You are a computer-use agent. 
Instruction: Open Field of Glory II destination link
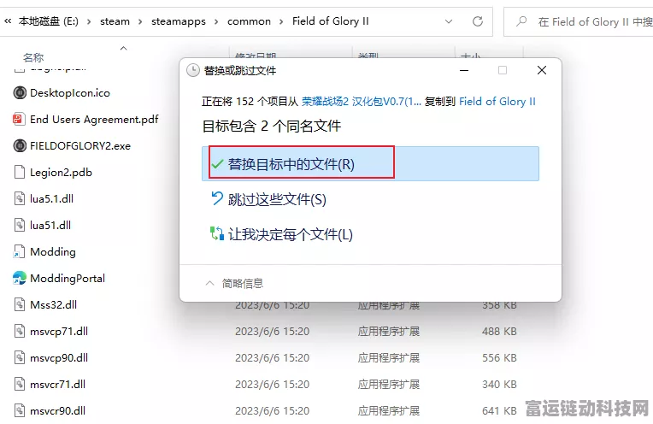497,101
